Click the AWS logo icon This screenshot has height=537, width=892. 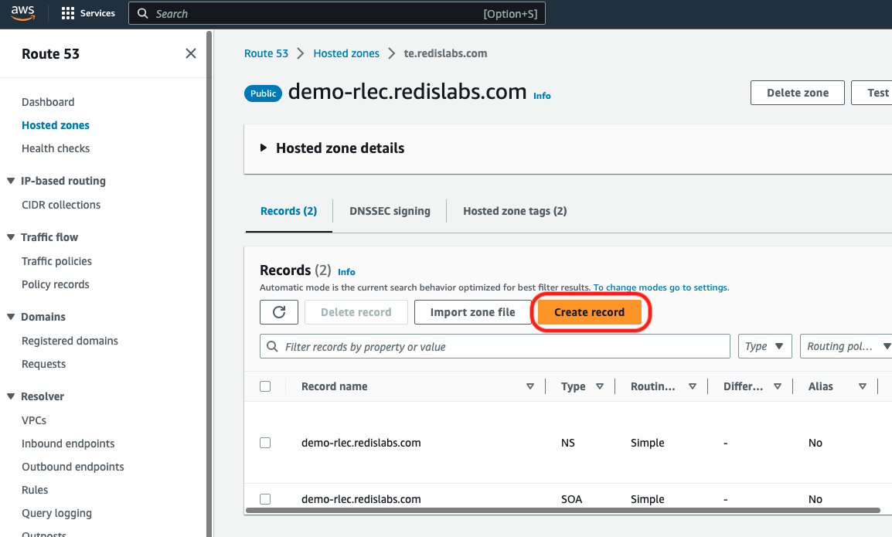pos(22,13)
